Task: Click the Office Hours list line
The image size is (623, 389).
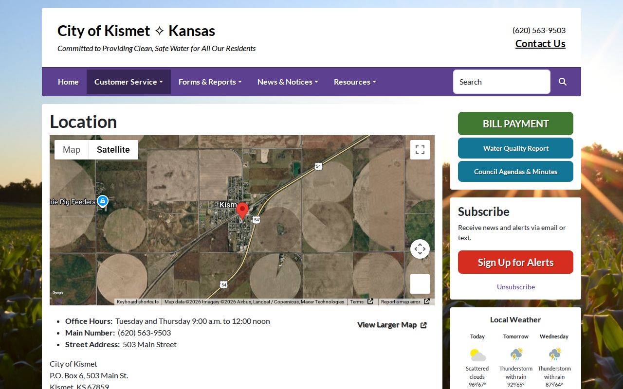Action: click(x=167, y=321)
